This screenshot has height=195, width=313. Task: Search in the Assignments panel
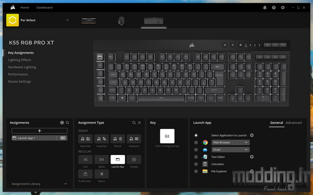coord(67,123)
